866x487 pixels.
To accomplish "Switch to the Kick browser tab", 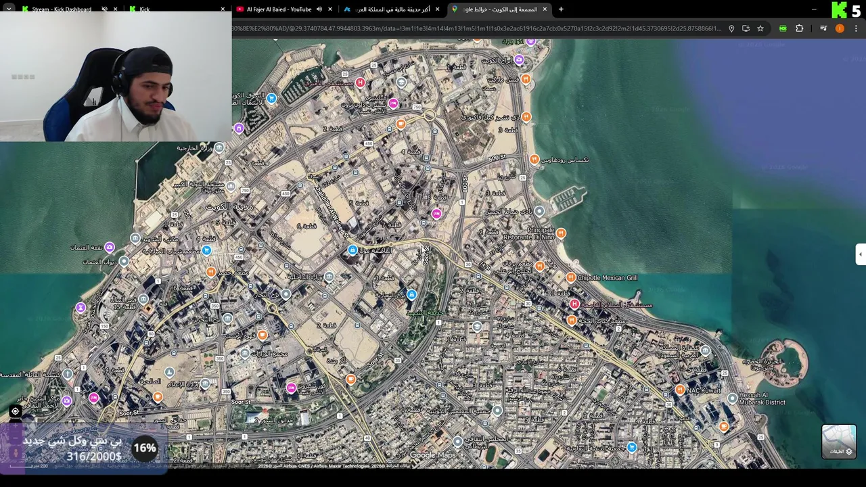I will tap(144, 9).
